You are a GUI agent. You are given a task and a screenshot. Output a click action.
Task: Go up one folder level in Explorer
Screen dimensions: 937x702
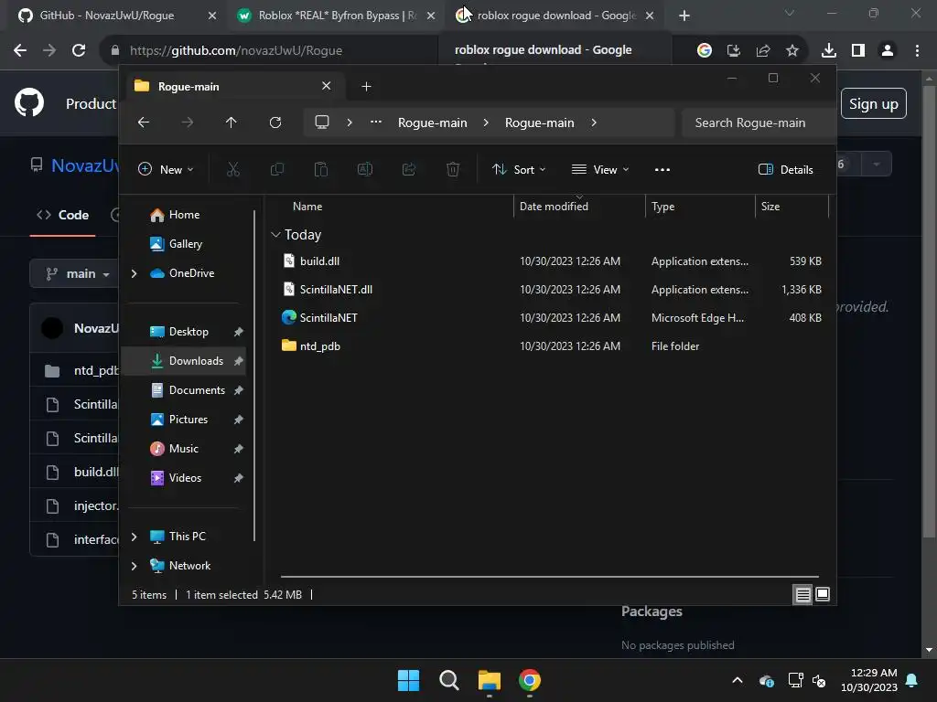232,122
